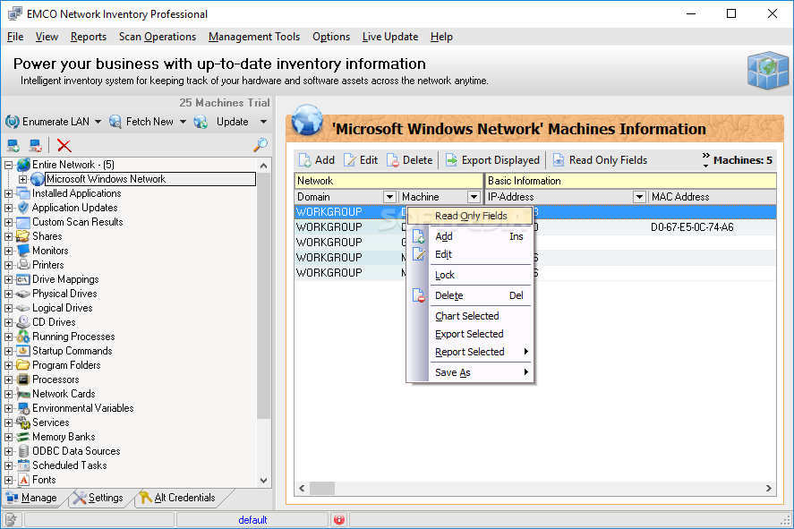Open the Scan Operations menu
The image size is (794, 529).
158,37
